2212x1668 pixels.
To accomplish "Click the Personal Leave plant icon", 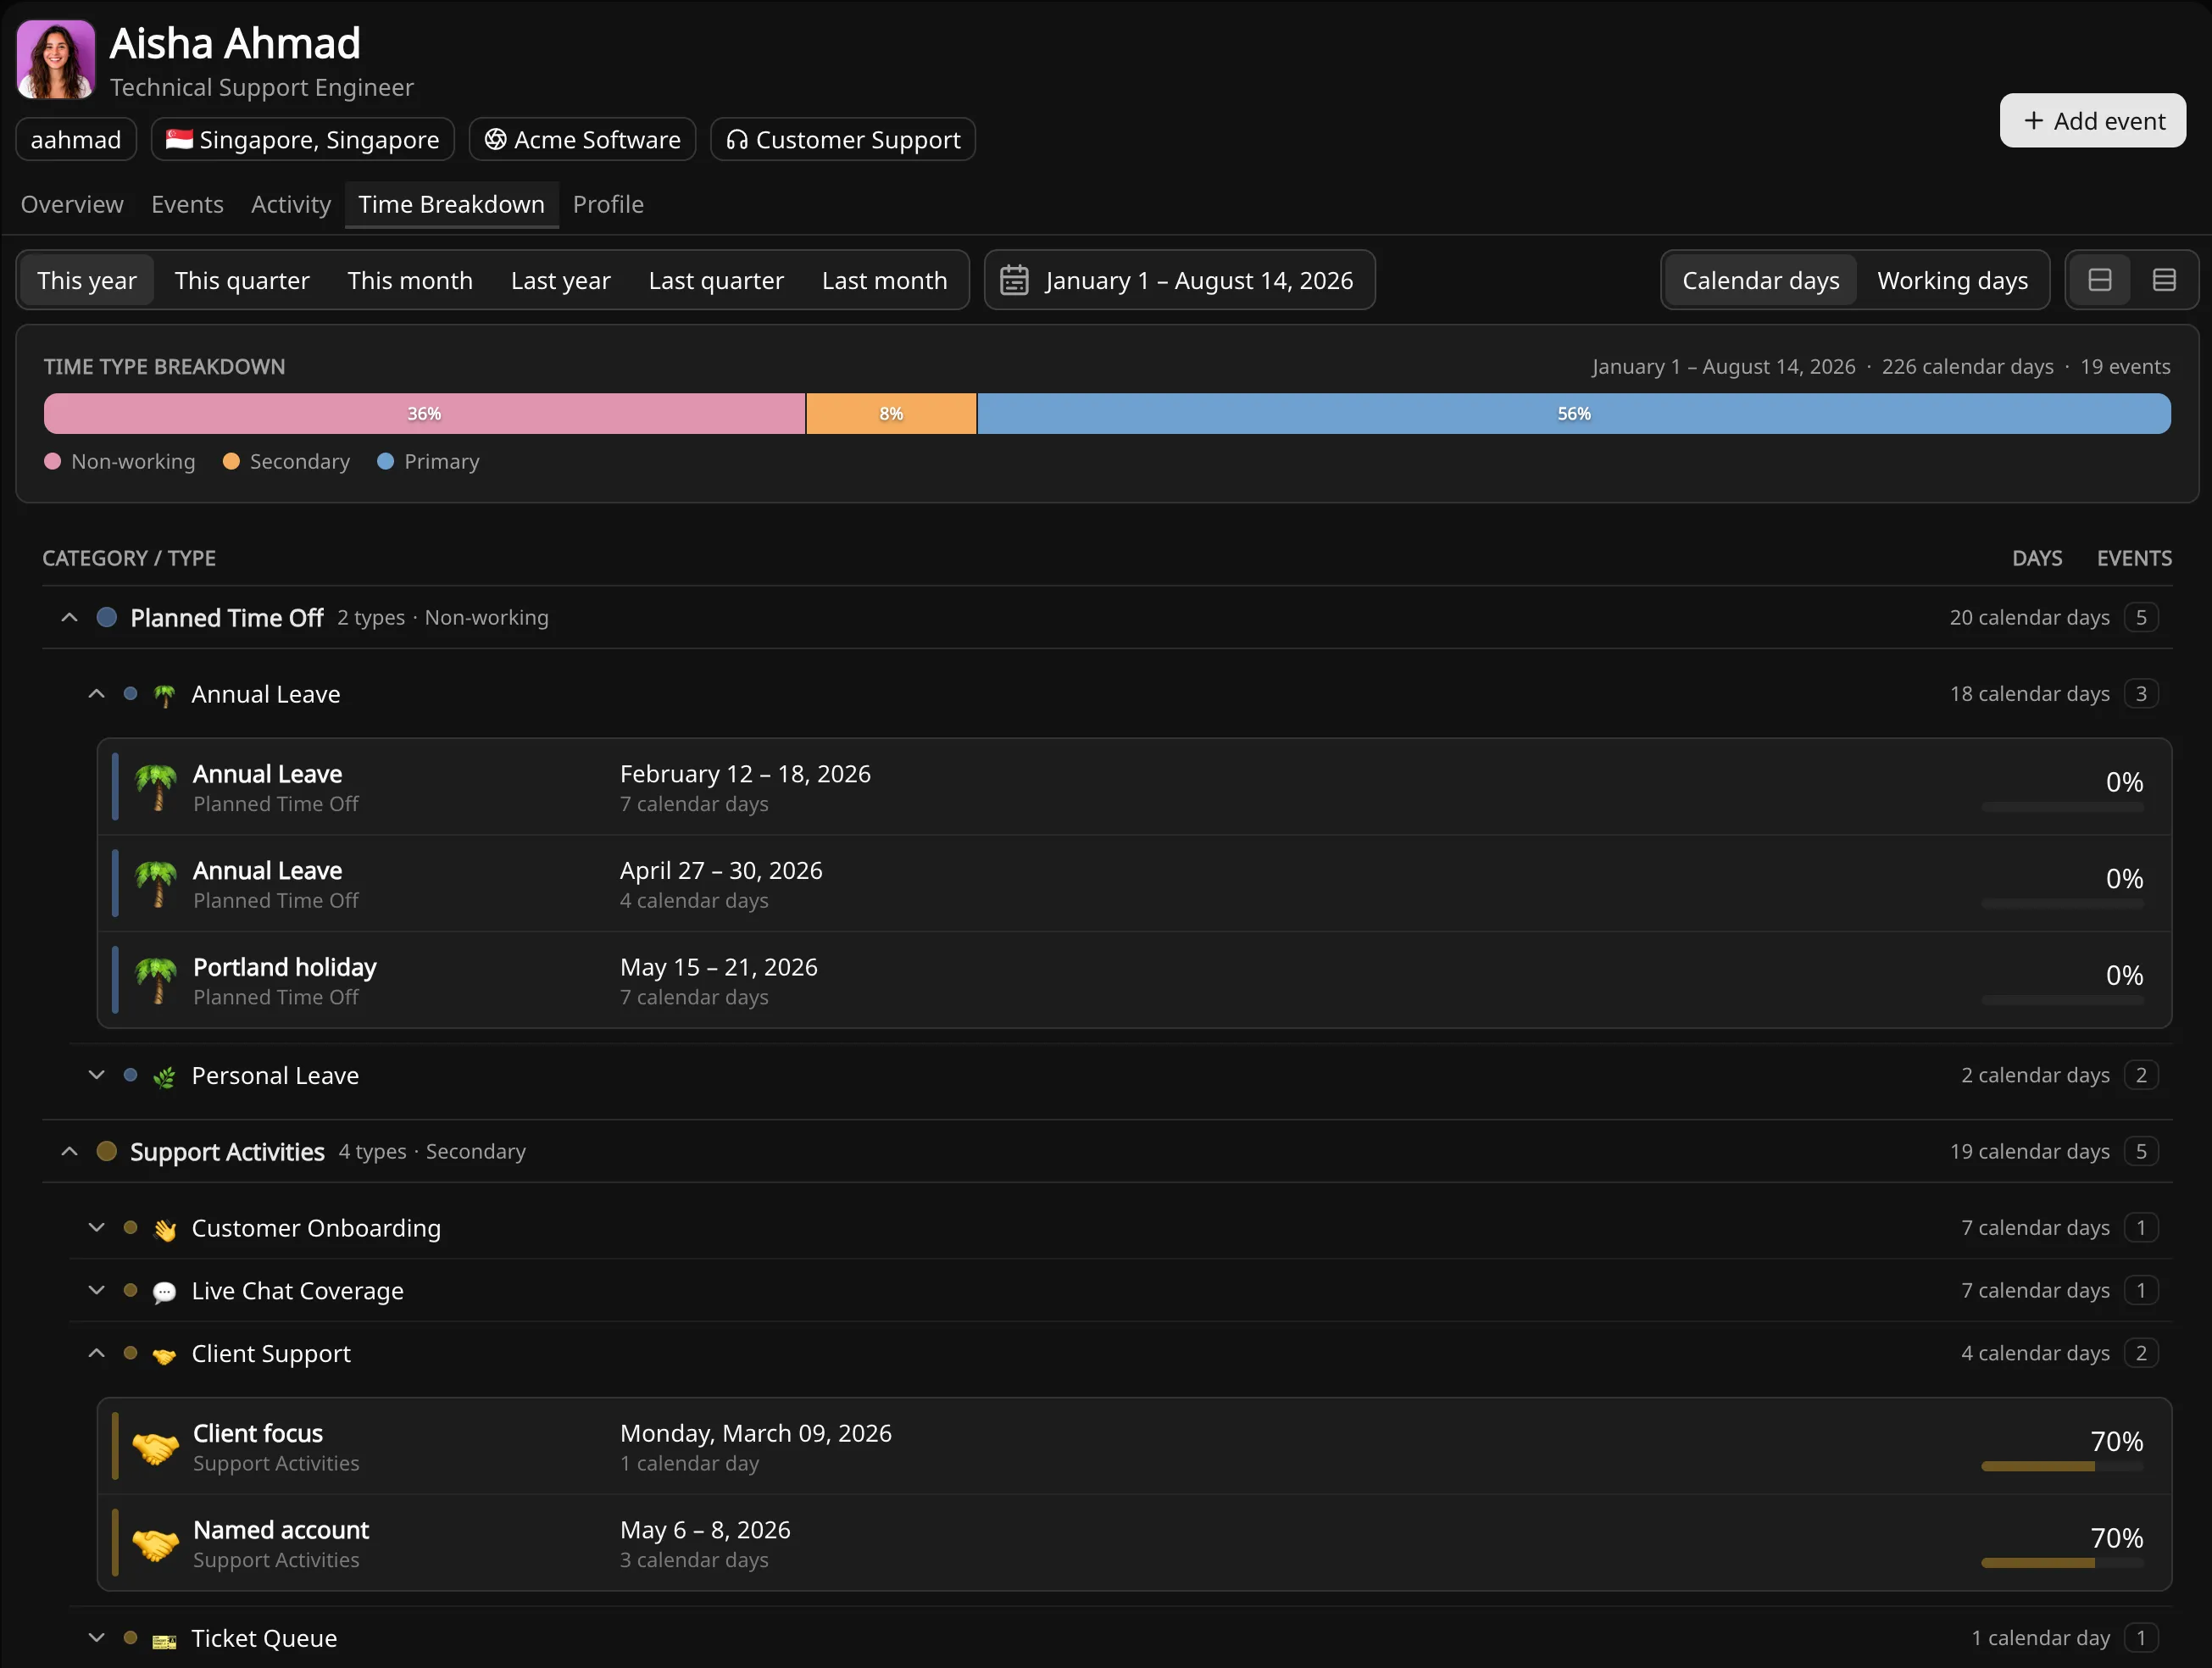I will click(x=164, y=1077).
